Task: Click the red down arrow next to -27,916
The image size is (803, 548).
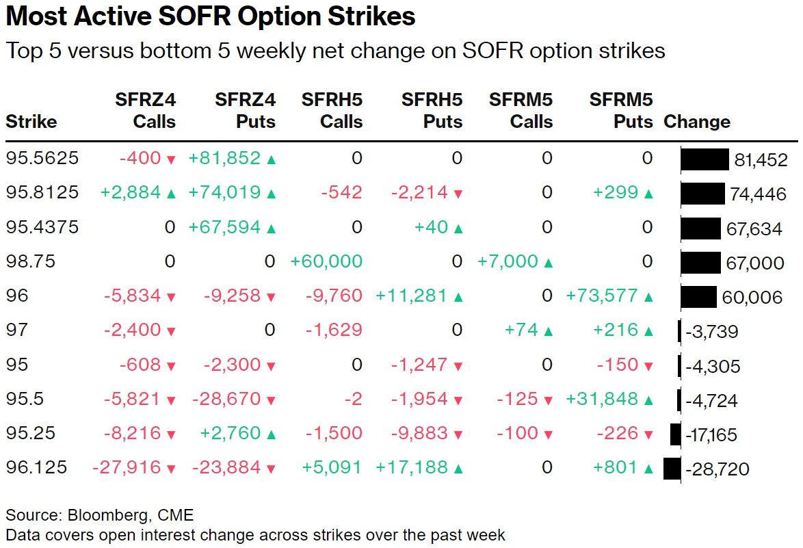Action: (x=171, y=469)
